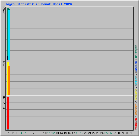Screen dimensions: 139x136
Task: Click day '28' on the x-axis
Action: coord(118,133)
